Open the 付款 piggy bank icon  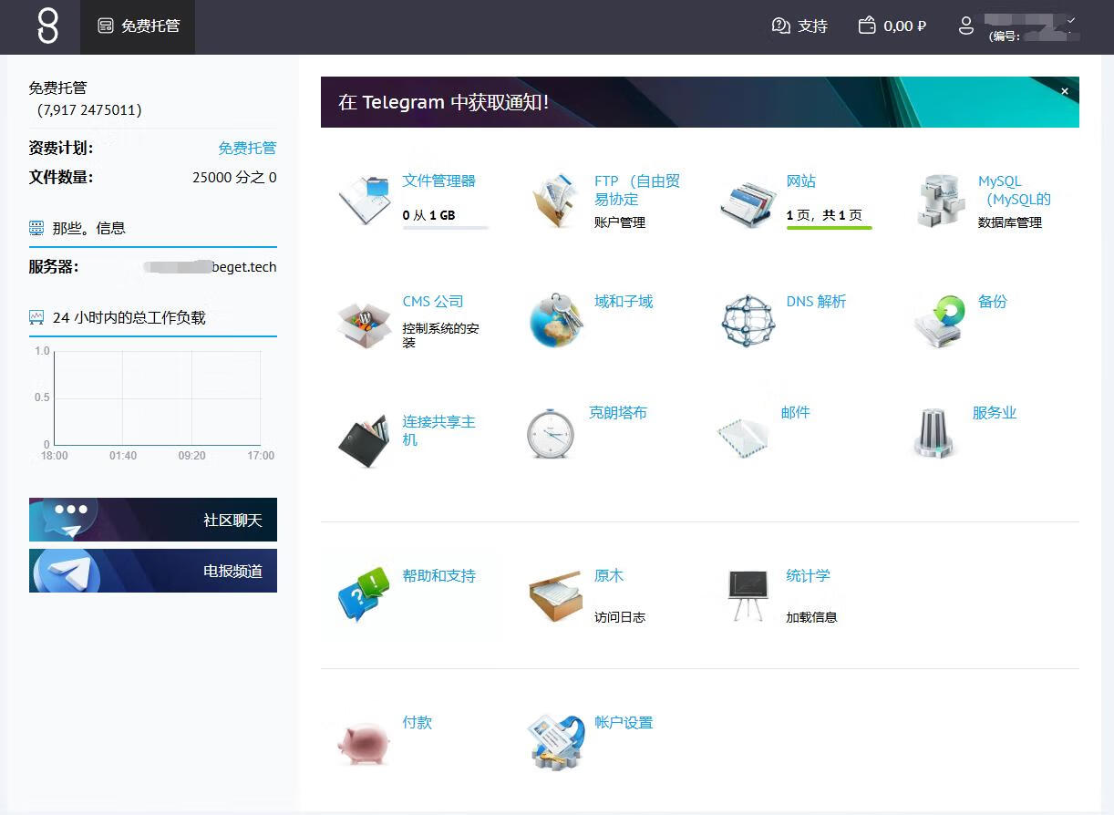365,741
